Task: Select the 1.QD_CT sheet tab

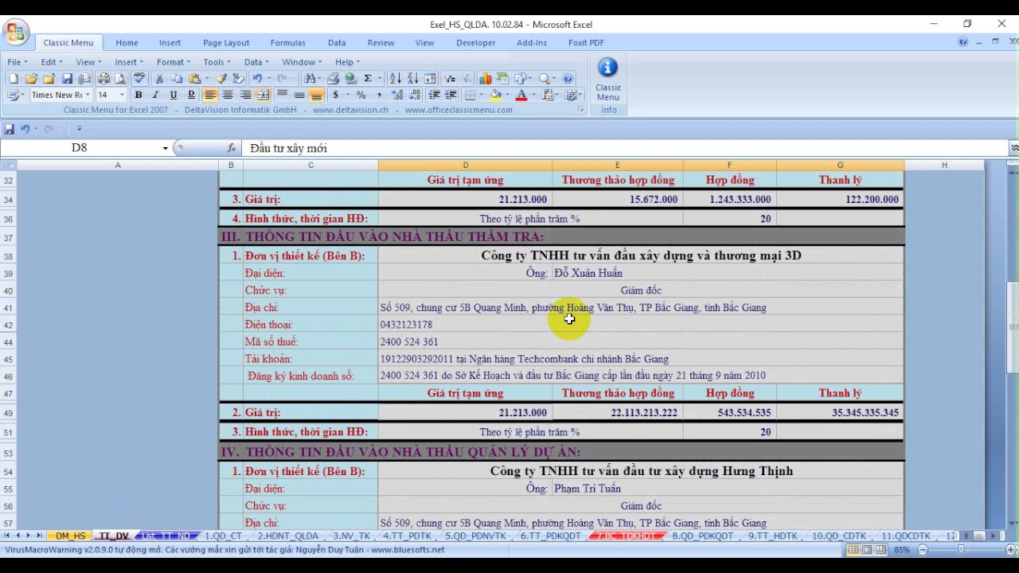Action: click(223, 536)
